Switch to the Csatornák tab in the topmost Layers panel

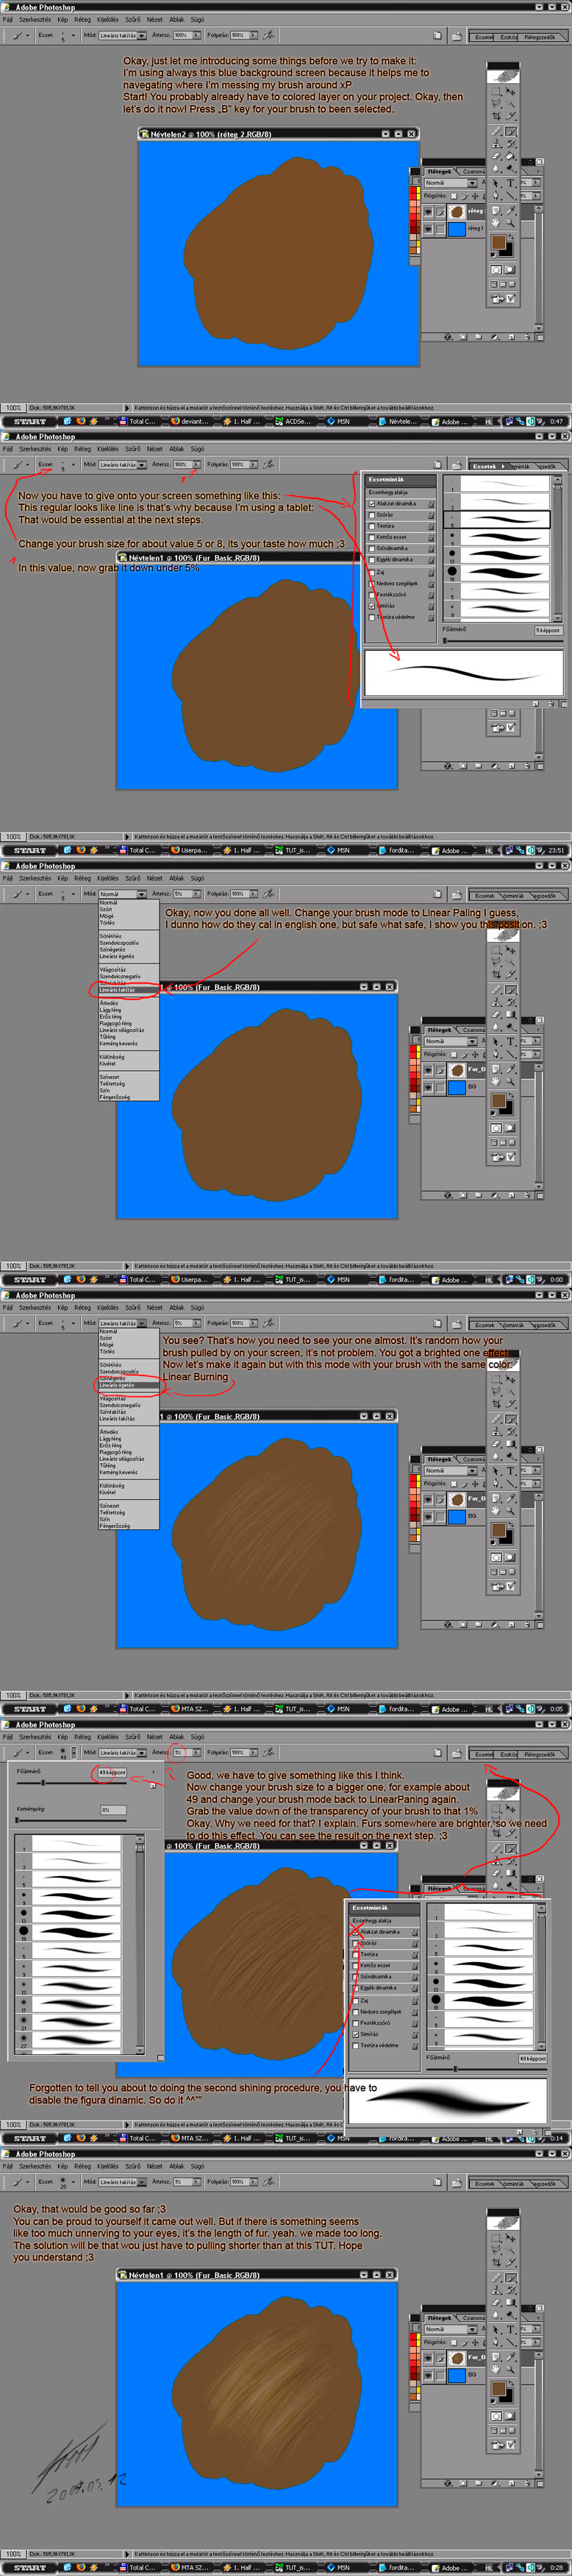[474, 172]
